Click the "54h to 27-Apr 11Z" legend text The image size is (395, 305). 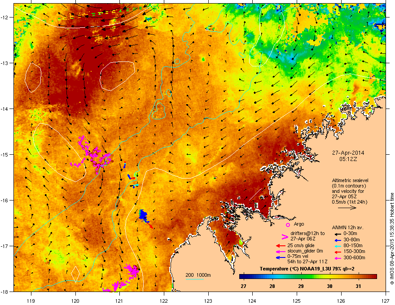click(x=307, y=261)
